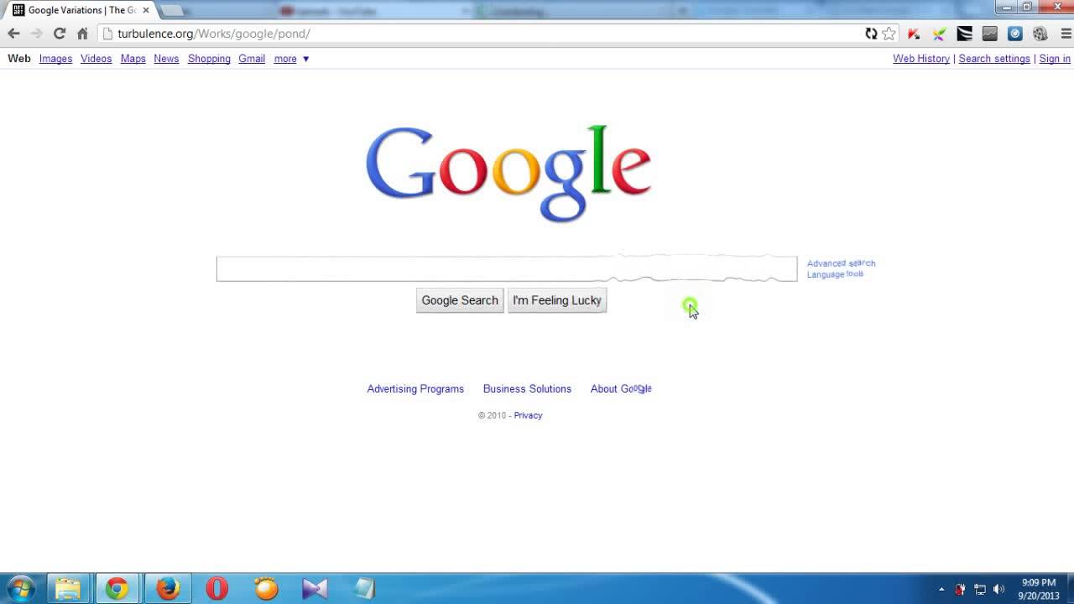This screenshot has height=604, width=1074.
Task: Open the orange media player taskbar icon
Action: pyautogui.click(x=266, y=588)
